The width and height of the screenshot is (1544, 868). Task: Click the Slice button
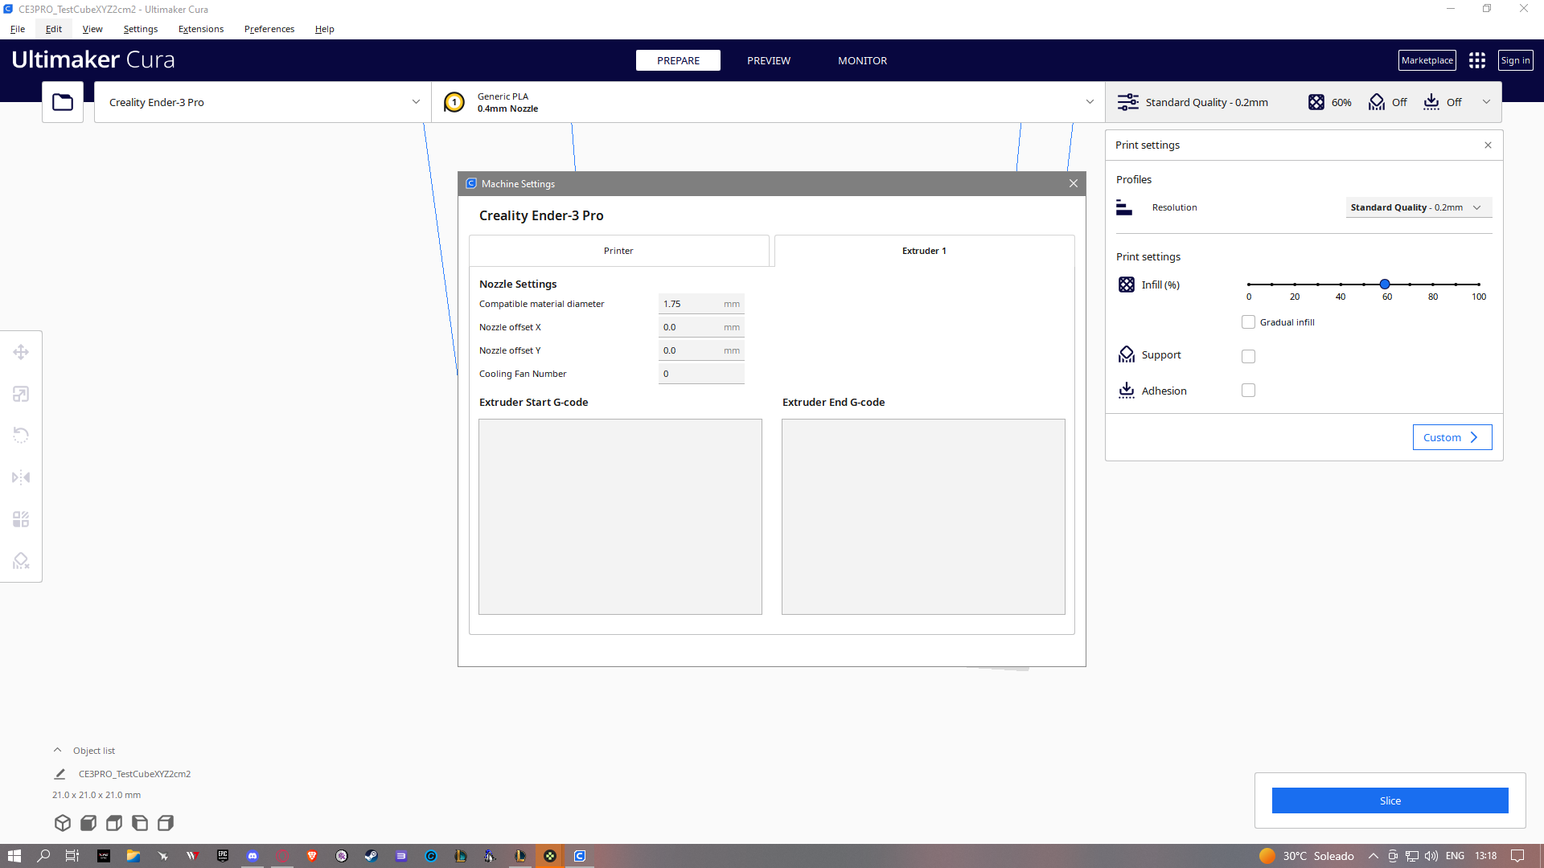1390,800
